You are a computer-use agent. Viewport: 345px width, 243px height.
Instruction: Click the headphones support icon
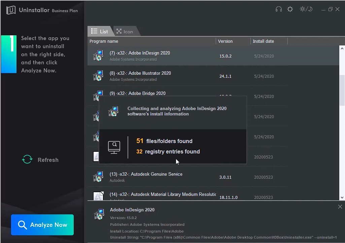(x=278, y=9)
